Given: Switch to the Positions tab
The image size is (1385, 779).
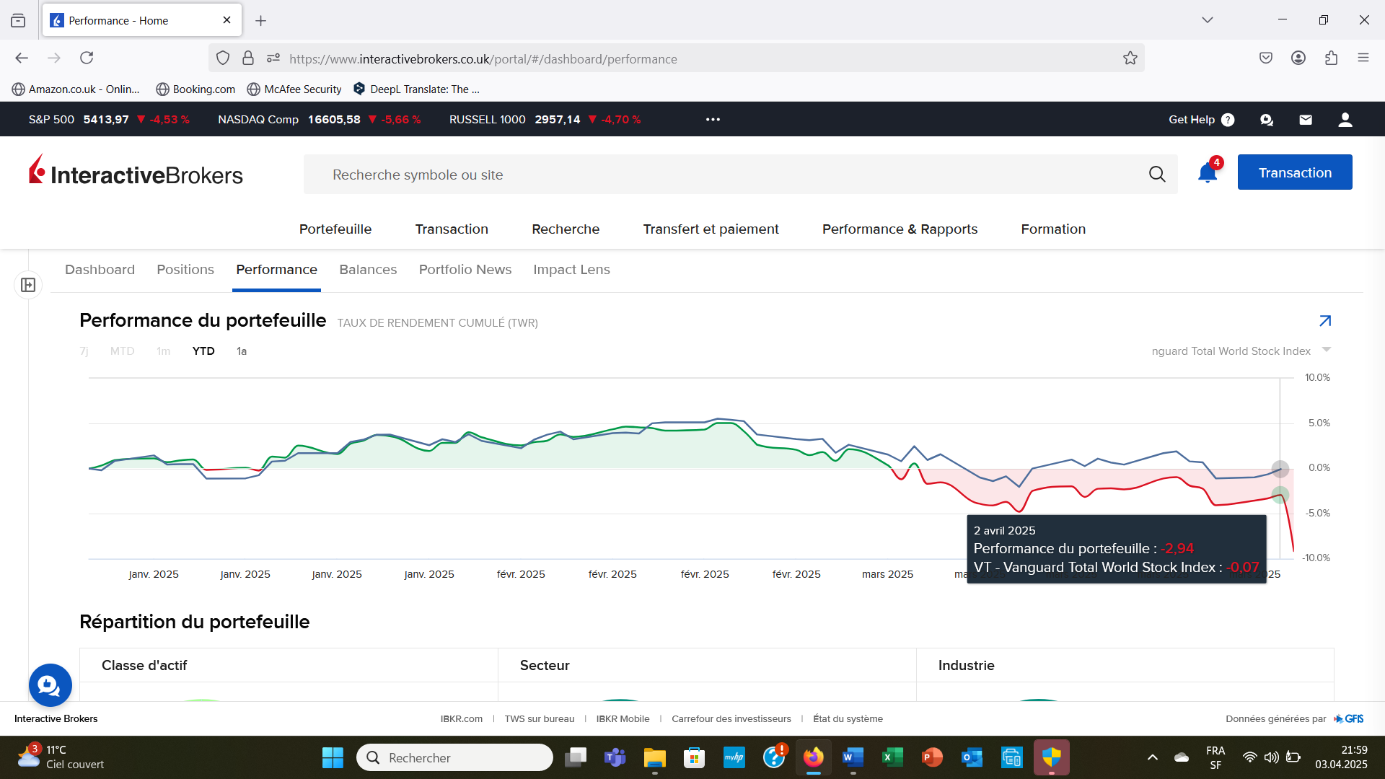Looking at the screenshot, I should click(x=185, y=270).
